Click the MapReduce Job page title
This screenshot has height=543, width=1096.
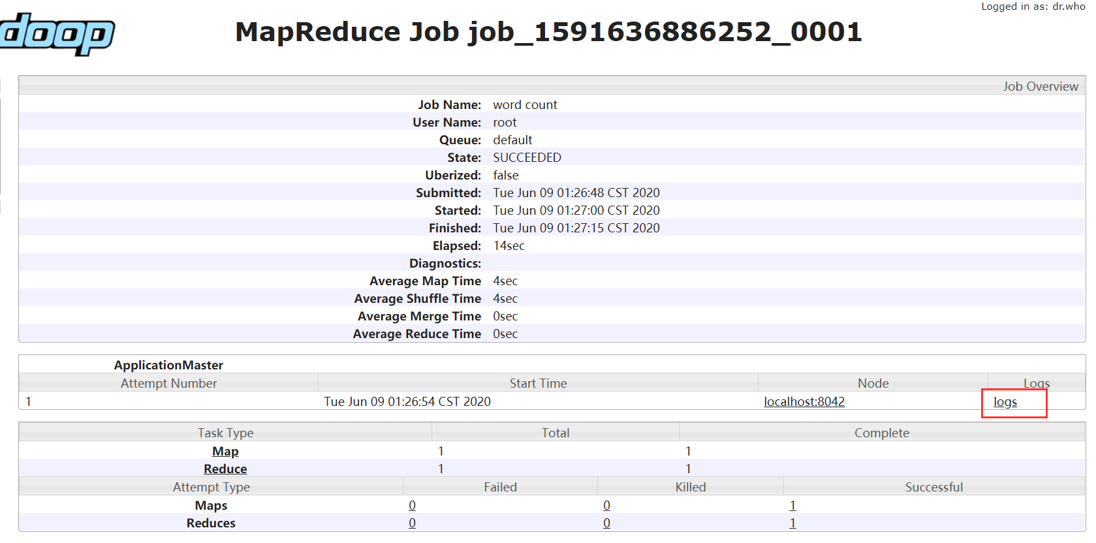[548, 32]
